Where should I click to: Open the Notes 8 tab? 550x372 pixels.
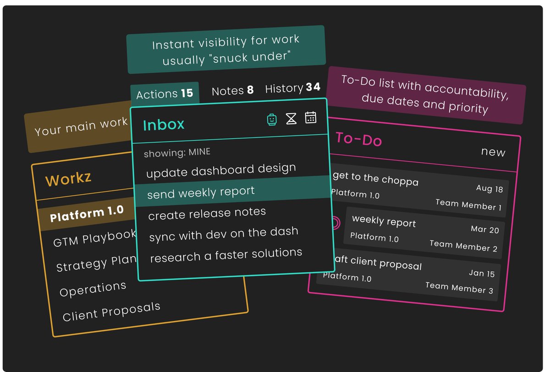click(x=232, y=91)
